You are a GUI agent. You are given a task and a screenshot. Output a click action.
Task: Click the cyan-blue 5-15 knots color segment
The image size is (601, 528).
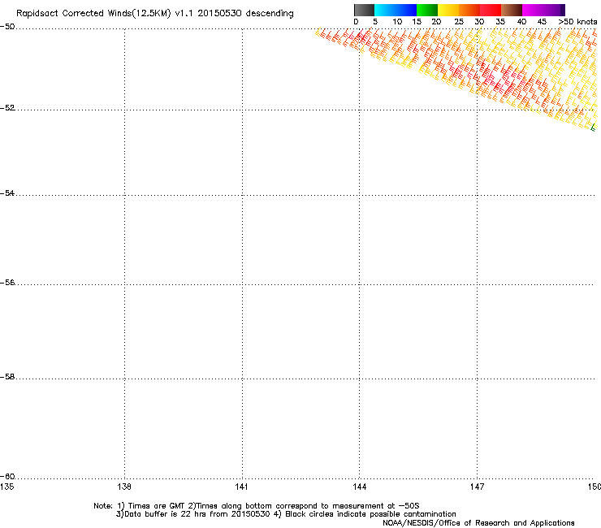click(x=396, y=10)
